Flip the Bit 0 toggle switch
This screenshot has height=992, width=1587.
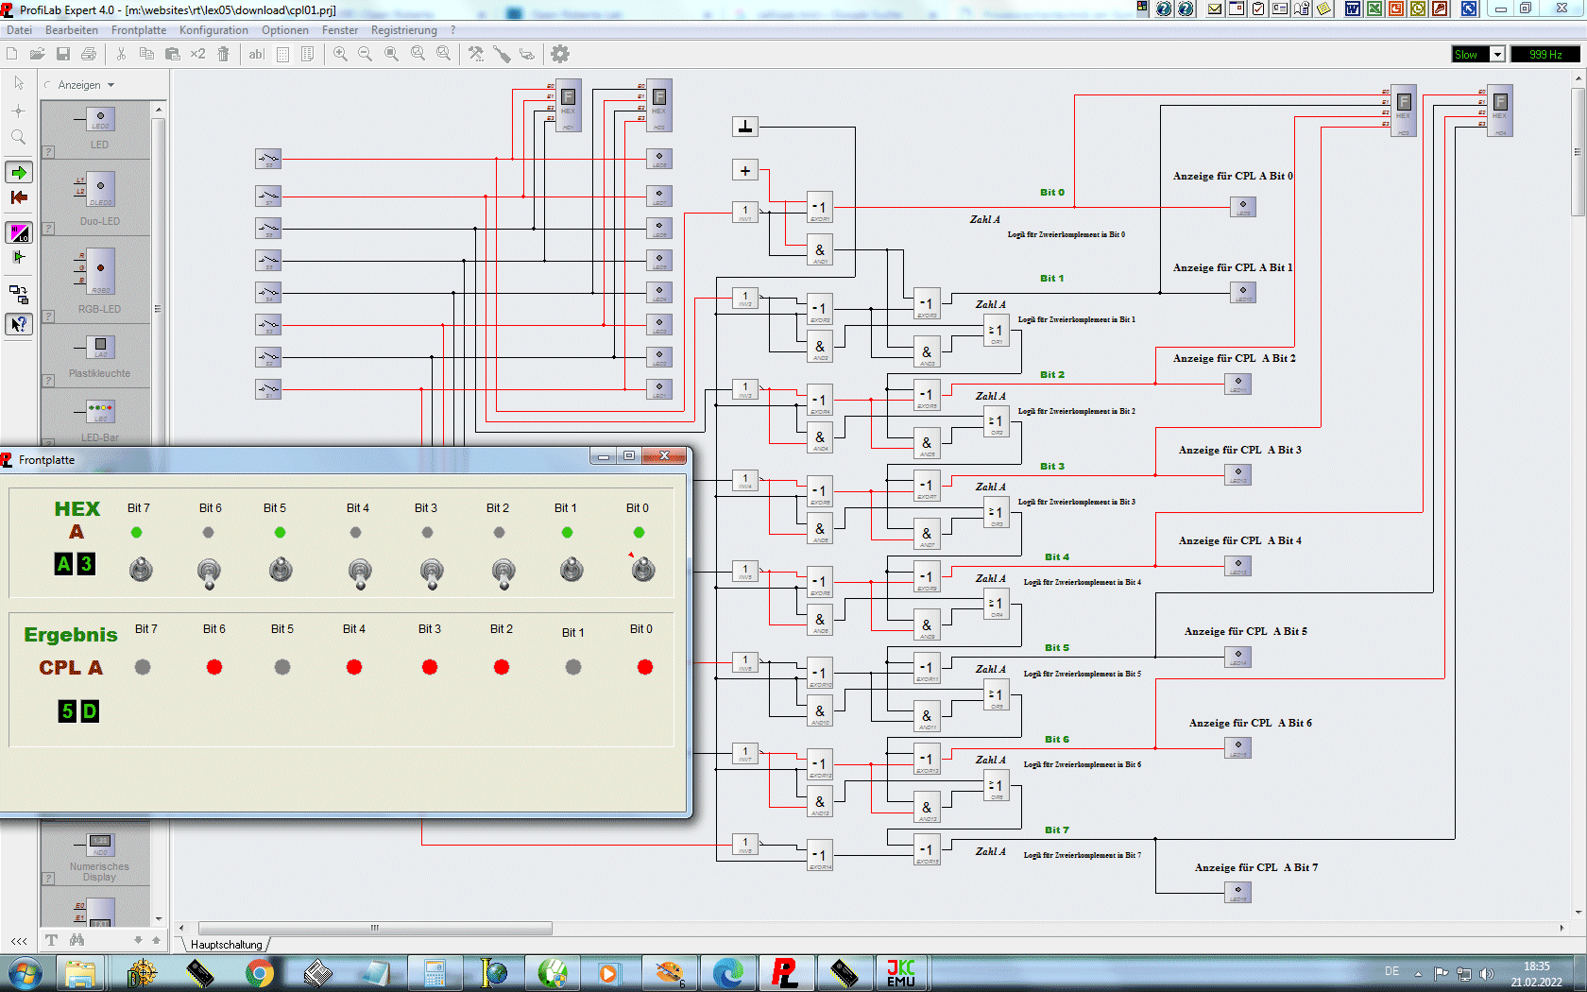[643, 570]
